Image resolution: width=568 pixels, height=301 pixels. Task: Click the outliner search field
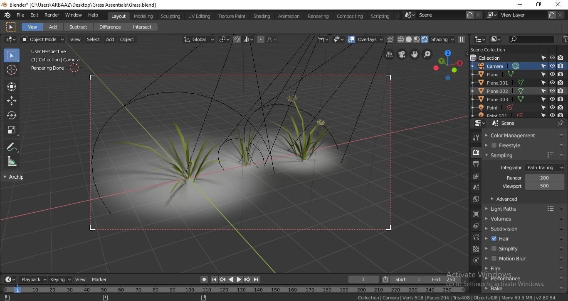532,39
